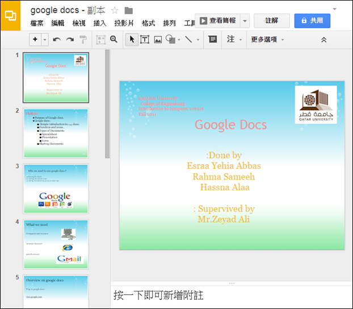Select slide 1 thumbnail
The height and width of the screenshot is (309, 353).
point(56,78)
